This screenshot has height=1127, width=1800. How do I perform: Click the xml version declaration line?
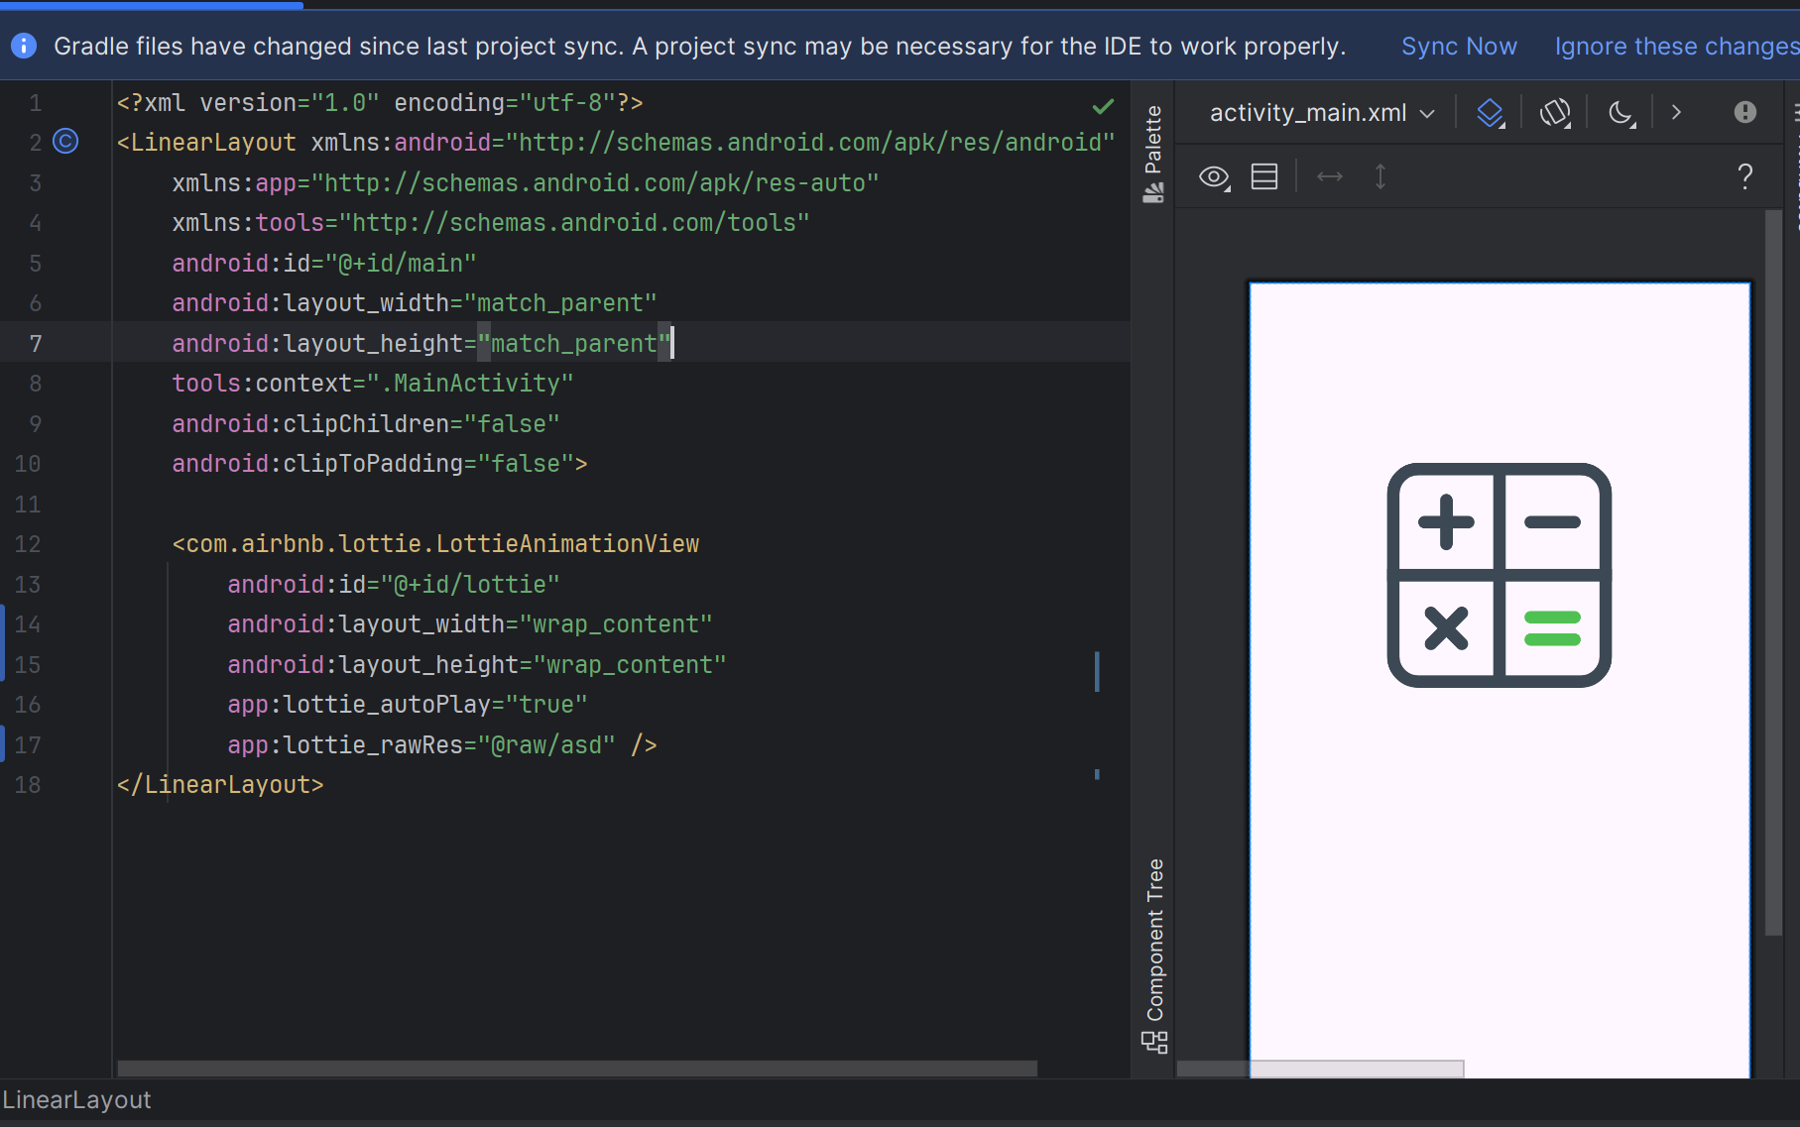[380, 103]
